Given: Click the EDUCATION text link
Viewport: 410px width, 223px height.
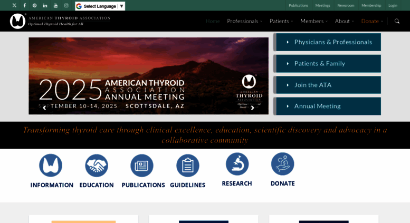Looking at the screenshot, I should point(97,185).
